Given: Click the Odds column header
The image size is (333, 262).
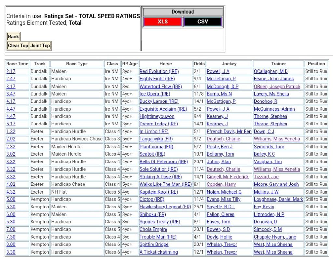Looking at the screenshot, I should pyautogui.click(x=199, y=64).
